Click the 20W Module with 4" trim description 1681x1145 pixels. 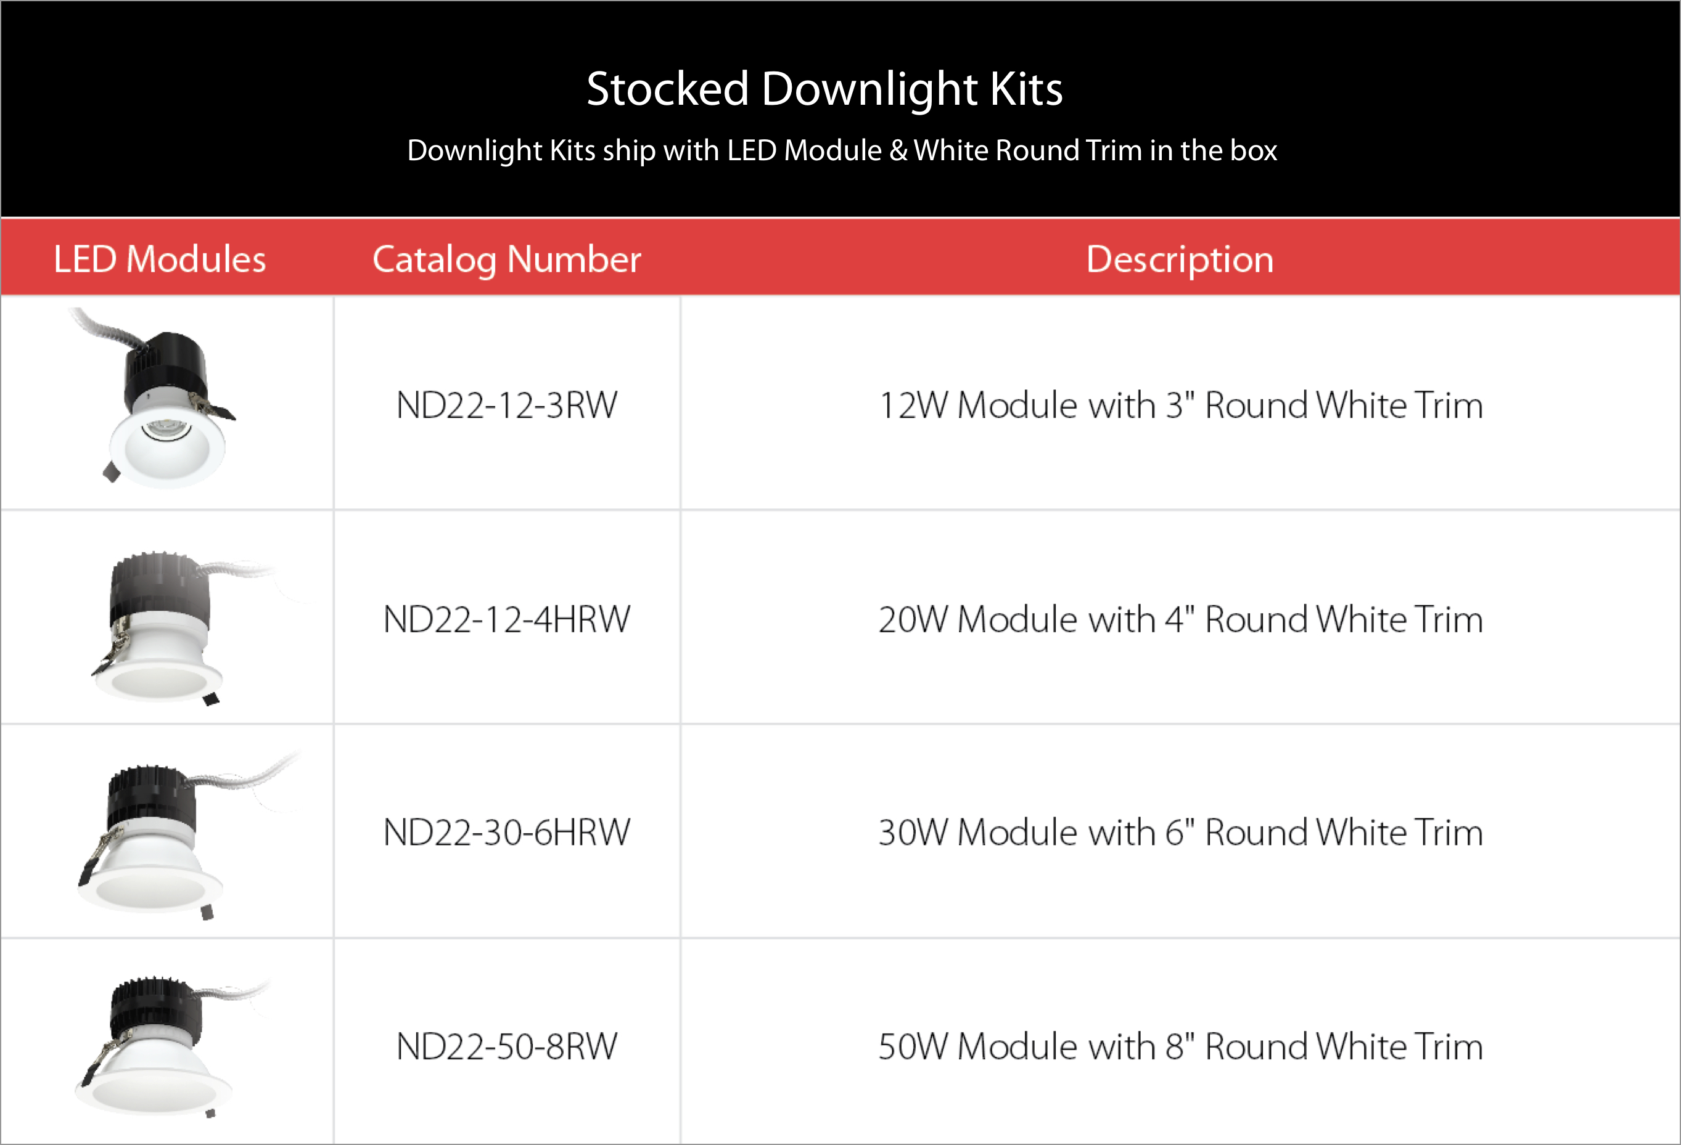(1180, 619)
